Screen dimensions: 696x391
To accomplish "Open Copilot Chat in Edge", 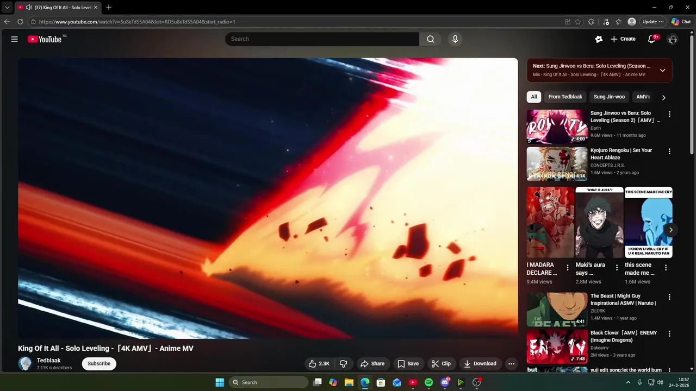I will tap(681, 22).
